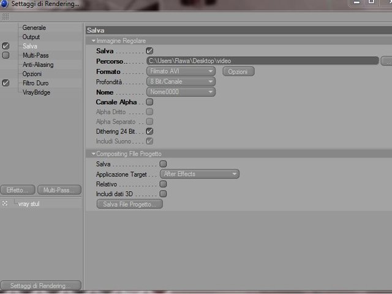Check Salva under Compositing File Progetto
The image size is (392, 294).
[163, 164]
